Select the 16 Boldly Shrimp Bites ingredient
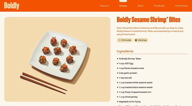 click(130, 59)
